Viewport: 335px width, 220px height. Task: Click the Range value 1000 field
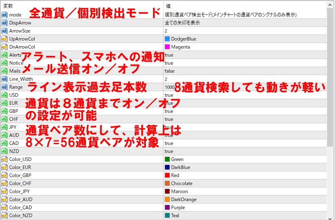click(245, 87)
